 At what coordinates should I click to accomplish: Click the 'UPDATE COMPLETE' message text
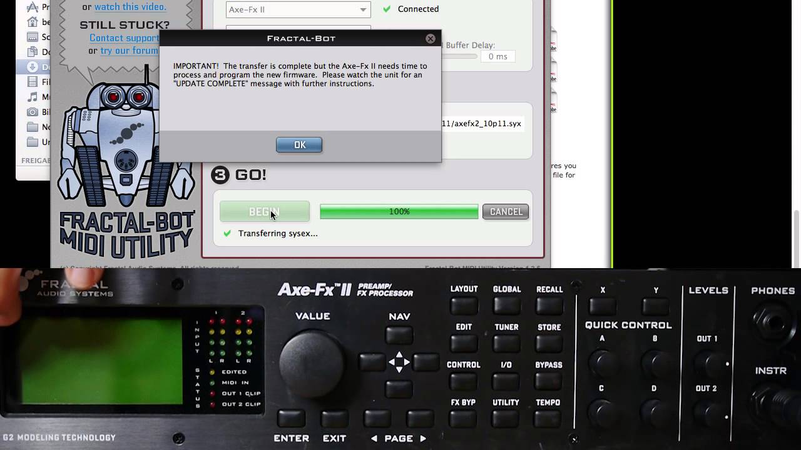(212, 84)
